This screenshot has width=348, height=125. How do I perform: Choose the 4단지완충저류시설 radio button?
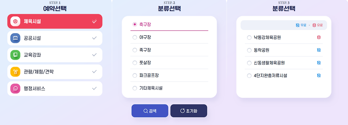(x=249, y=76)
